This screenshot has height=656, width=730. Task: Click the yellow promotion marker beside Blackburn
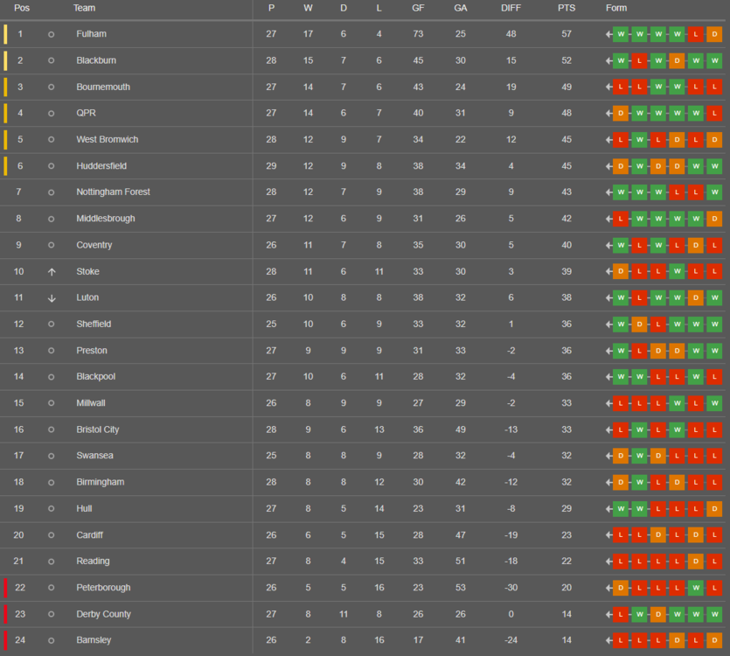[x=5, y=60]
